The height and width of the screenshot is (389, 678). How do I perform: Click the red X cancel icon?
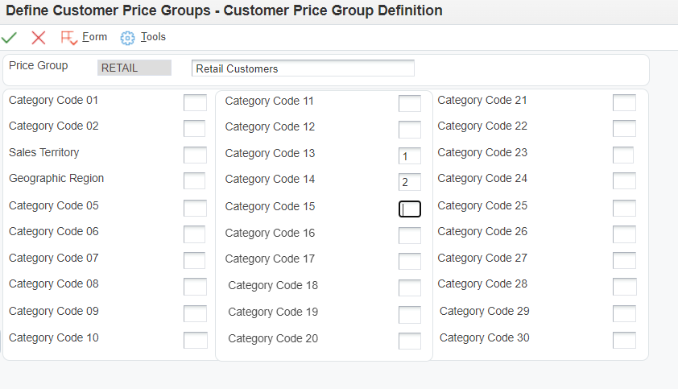pyautogui.click(x=39, y=38)
